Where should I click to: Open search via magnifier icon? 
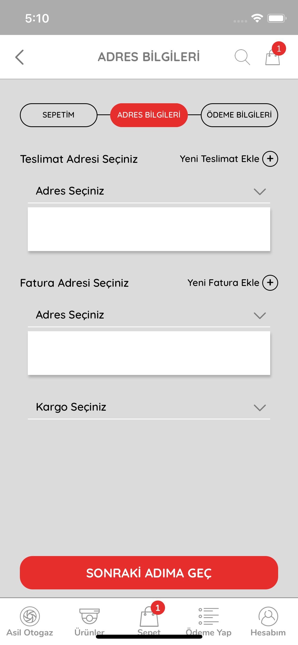(x=242, y=57)
